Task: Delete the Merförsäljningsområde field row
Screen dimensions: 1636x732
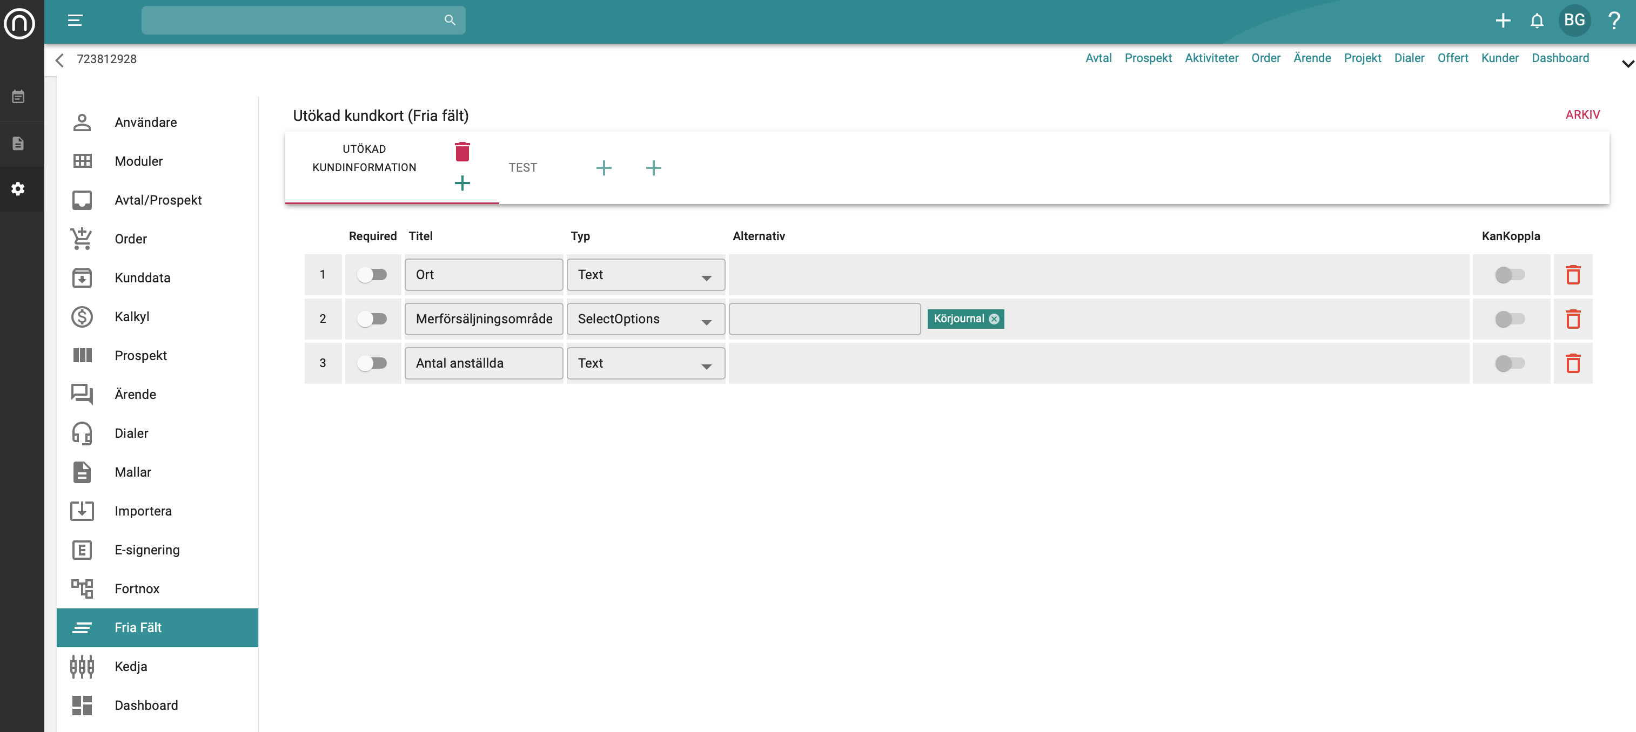Action: [1572, 319]
